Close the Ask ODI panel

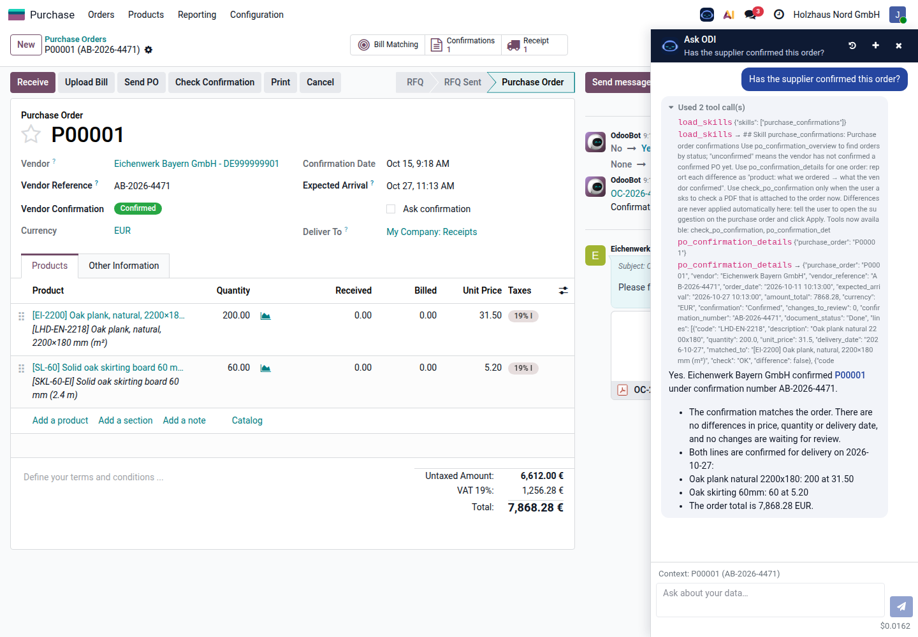coord(899,45)
